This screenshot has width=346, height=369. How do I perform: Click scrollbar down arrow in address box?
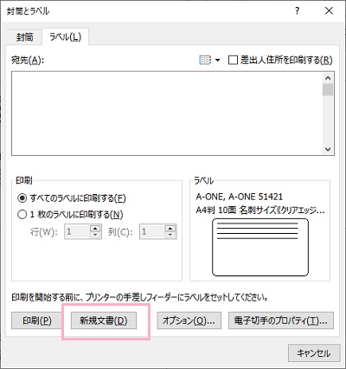[328, 149]
